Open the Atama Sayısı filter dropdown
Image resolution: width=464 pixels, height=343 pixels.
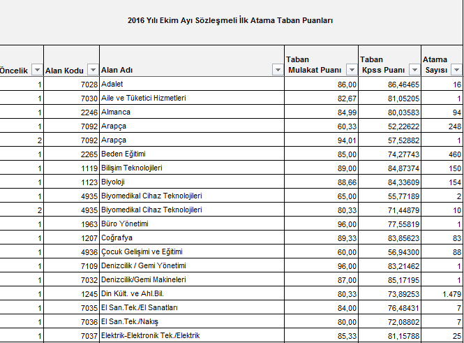point(456,71)
